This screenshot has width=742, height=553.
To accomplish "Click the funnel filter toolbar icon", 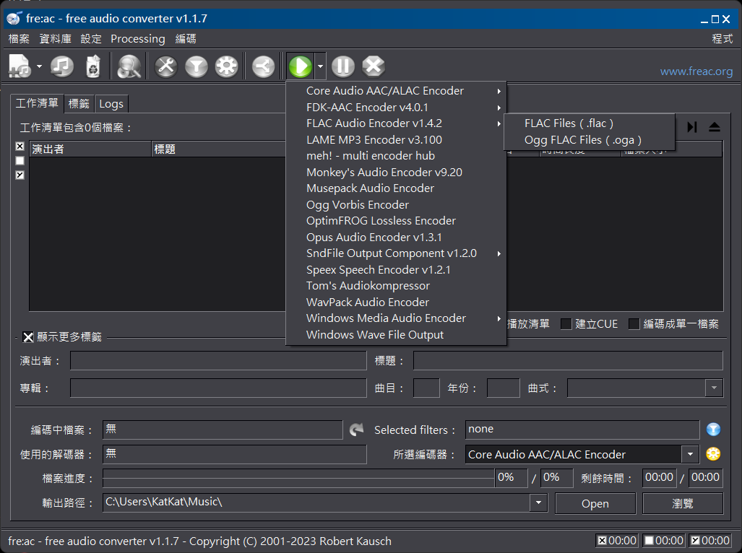I will [x=196, y=66].
